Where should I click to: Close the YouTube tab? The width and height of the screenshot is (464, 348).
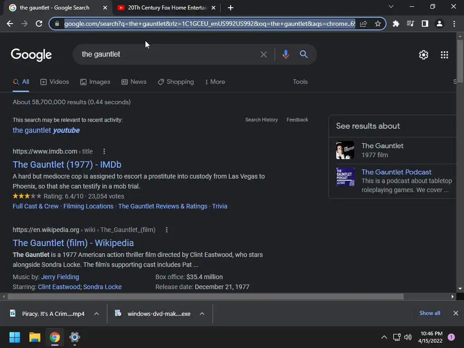pyautogui.click(x=213, y=8)
